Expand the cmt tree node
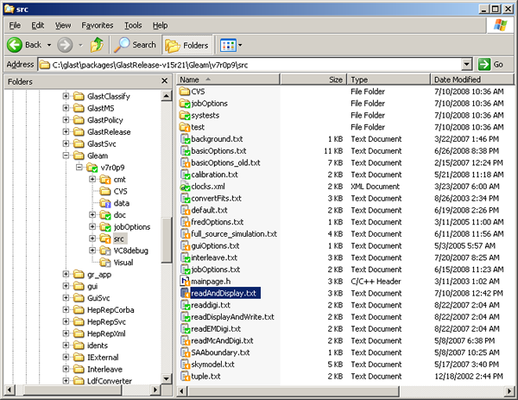This screenshot has height=400, width=518. click(x=92, y=179)
